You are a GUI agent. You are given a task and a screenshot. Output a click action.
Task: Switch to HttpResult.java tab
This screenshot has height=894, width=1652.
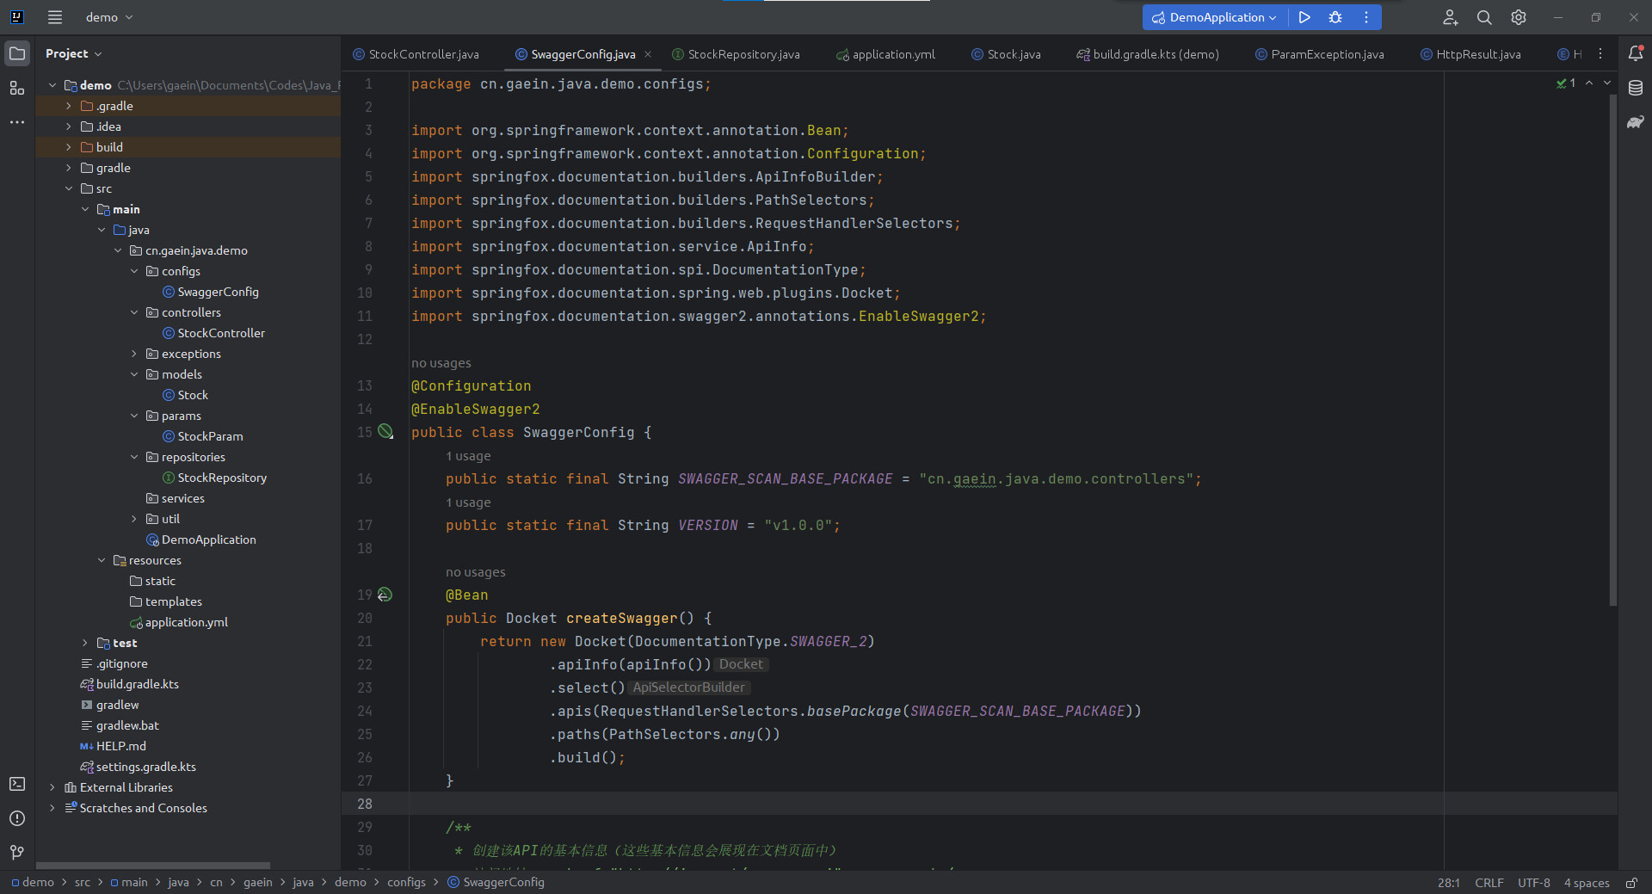[x=1470, y=54]
